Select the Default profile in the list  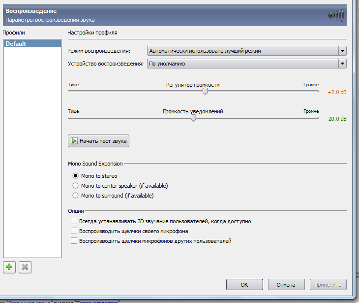(x=31, y=44)
